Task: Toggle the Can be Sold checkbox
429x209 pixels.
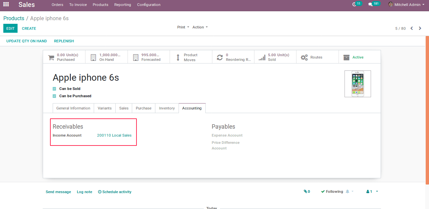Action: point(54,89)
